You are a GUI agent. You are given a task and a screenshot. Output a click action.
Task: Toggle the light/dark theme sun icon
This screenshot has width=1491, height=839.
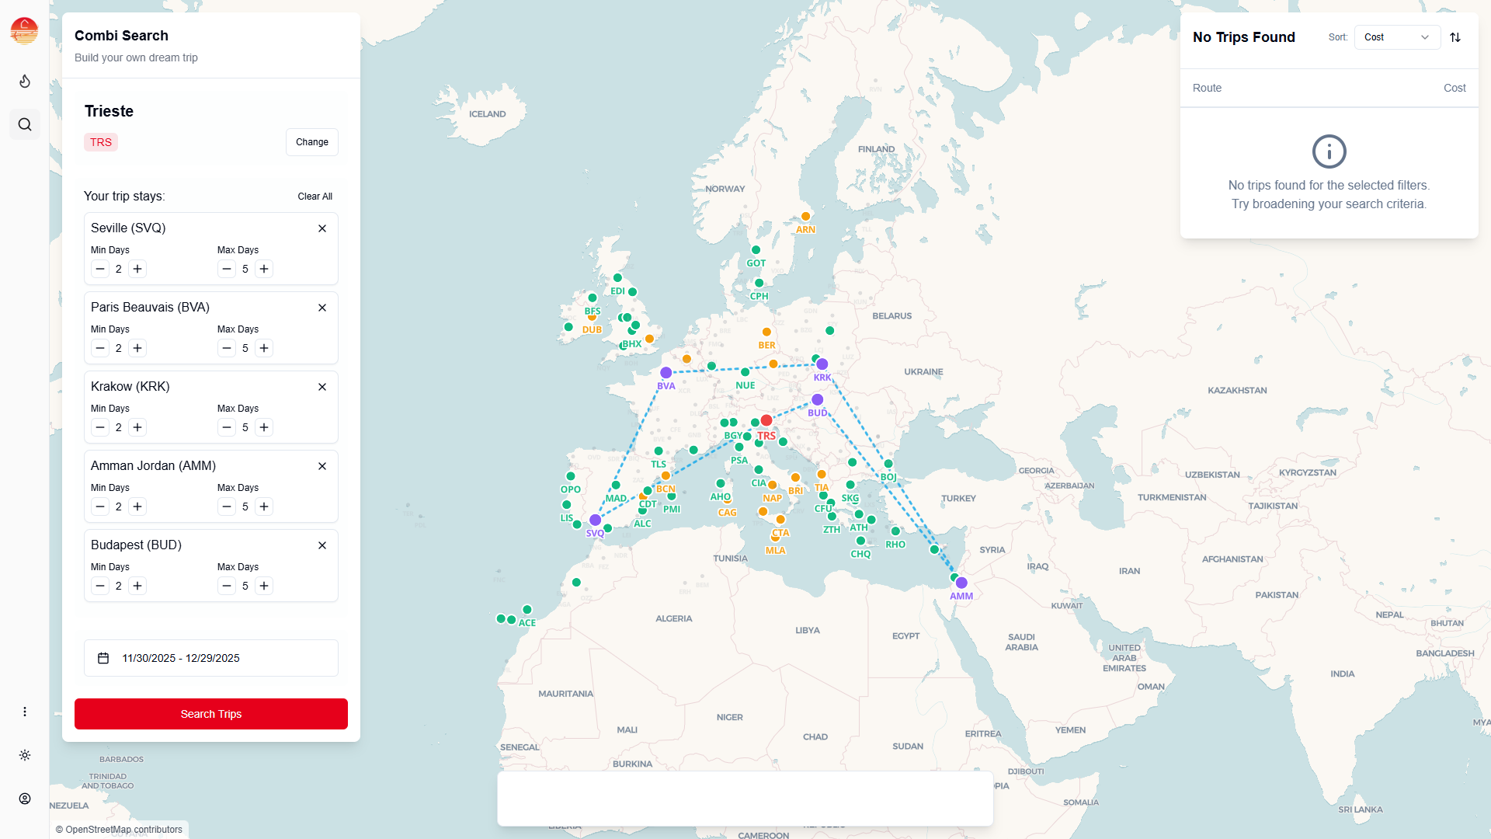[25, 755]
